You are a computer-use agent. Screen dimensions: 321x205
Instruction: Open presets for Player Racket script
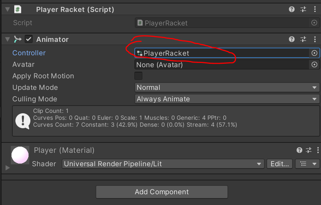(303, 10)
